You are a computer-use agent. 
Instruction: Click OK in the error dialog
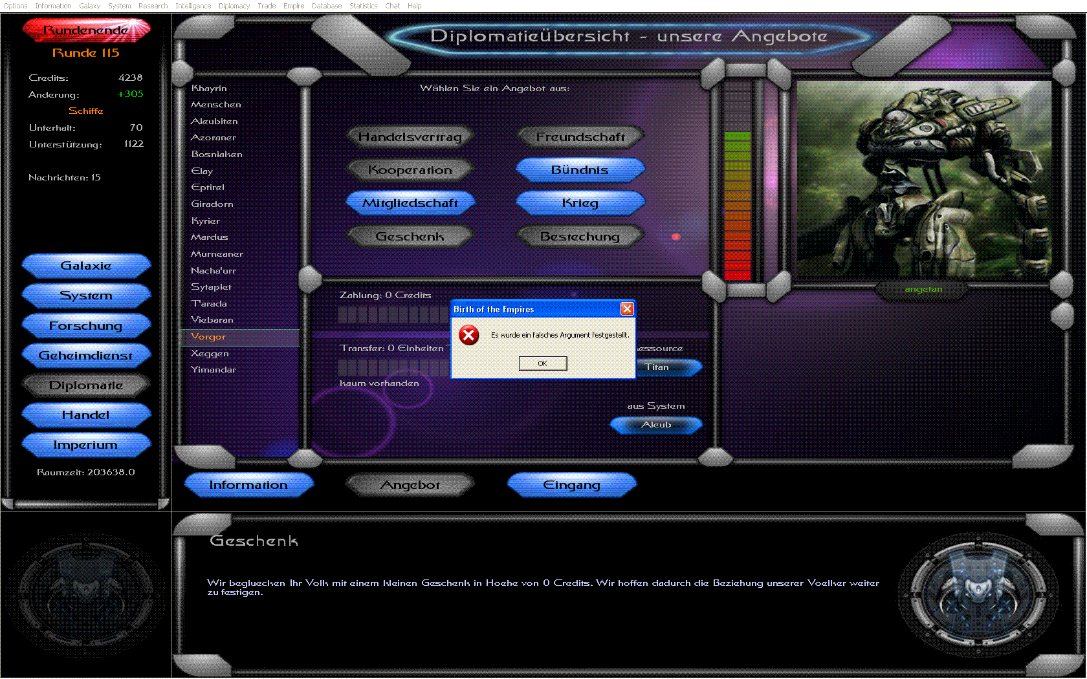click(x=542, y=363)
